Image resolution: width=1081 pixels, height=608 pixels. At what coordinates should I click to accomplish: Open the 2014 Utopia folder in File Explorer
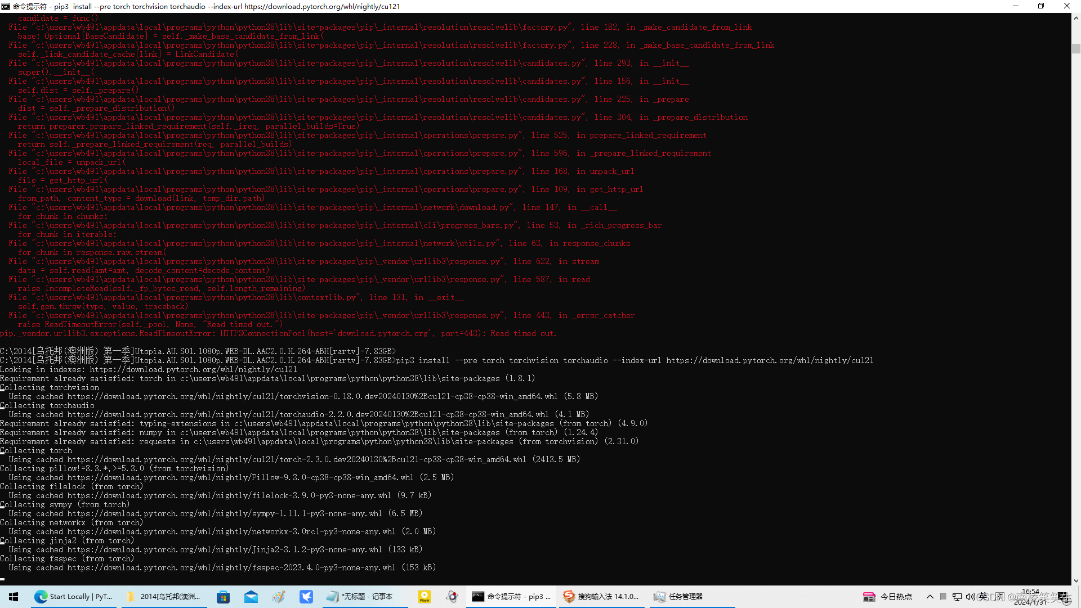pos(163,597)
